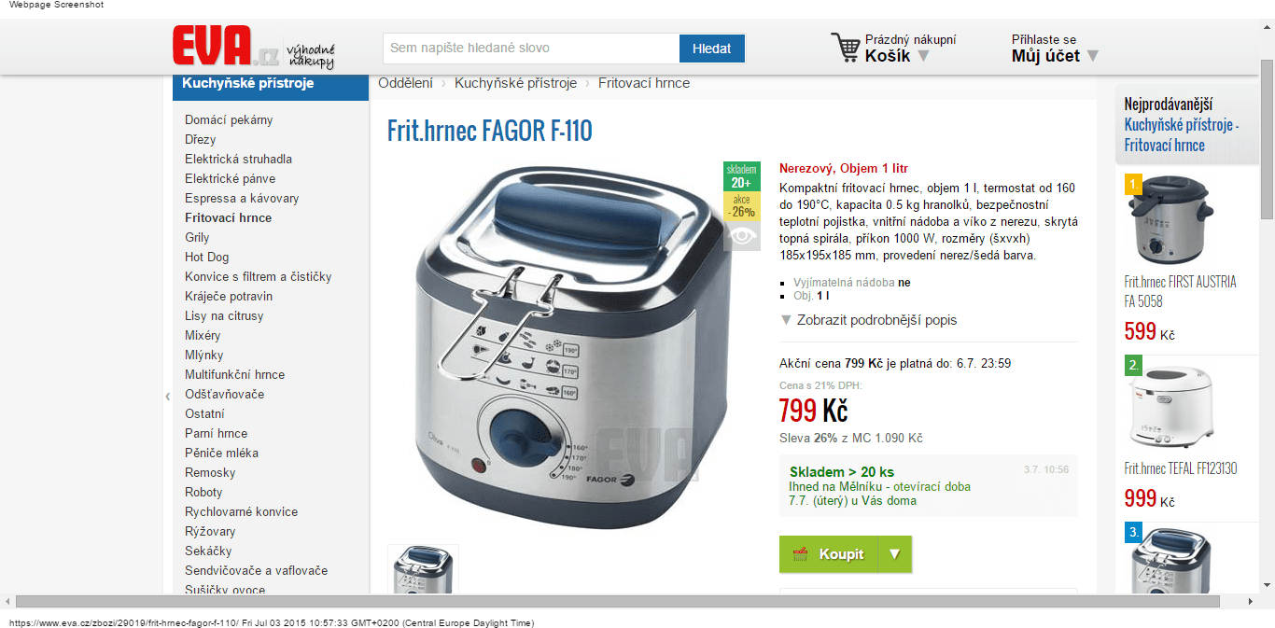Click the green Koupit button
Image resolution: width=1275 pixels, height=628 pixels.
pyautogui.click(x=829, y=554)
